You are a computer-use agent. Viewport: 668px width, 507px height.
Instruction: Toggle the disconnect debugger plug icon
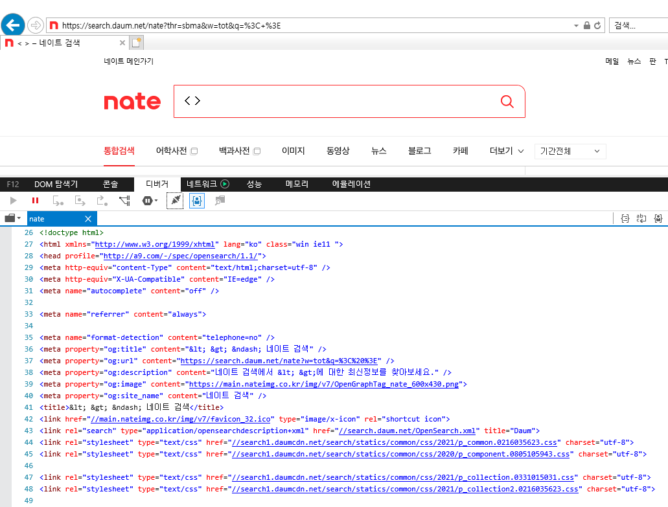click(175, 201)
